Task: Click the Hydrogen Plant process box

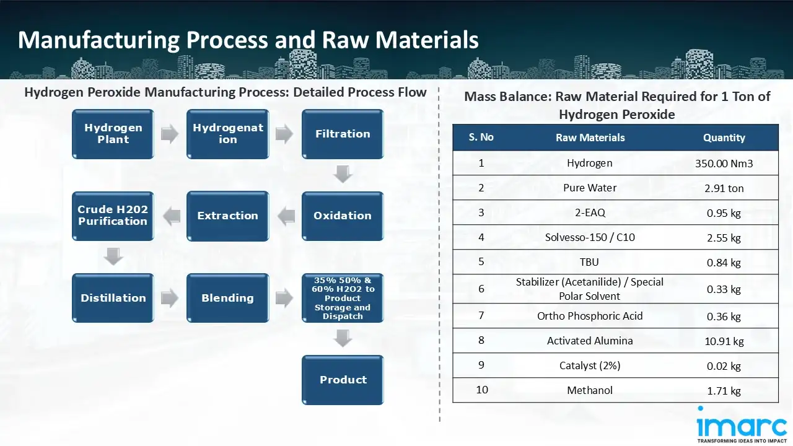Action: pyautogui.click(x=113, y=134)
